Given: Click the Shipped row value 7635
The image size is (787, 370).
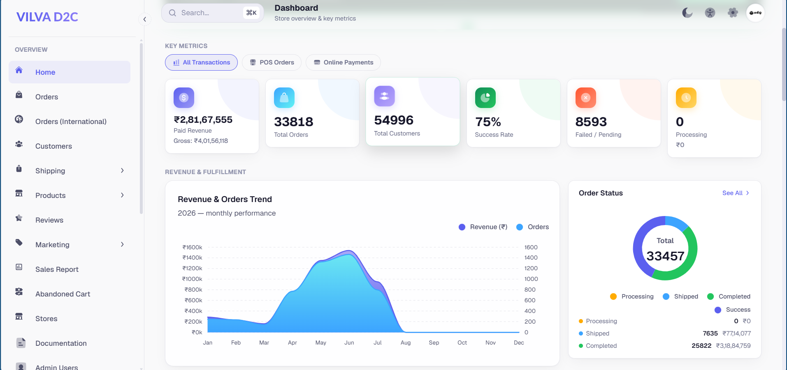Looking at the screenshot, I should 710,333.
